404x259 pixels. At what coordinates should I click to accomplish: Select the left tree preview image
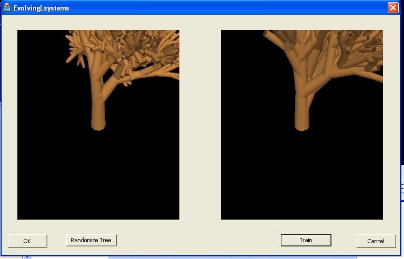pyautogui.click(x=98, y=125)
